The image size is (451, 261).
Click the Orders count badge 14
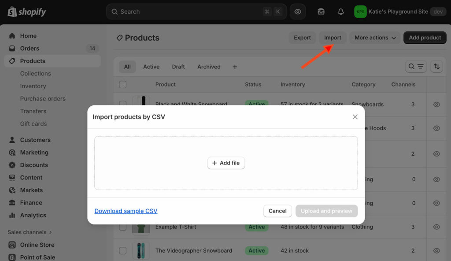(x=92, y=48)
